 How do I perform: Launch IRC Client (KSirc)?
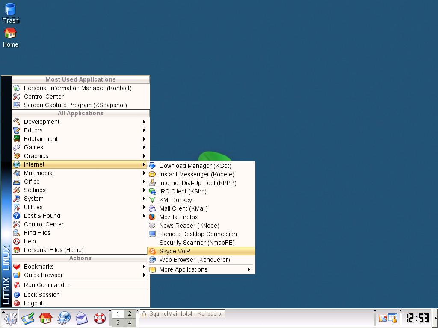[x=201, y=192]
